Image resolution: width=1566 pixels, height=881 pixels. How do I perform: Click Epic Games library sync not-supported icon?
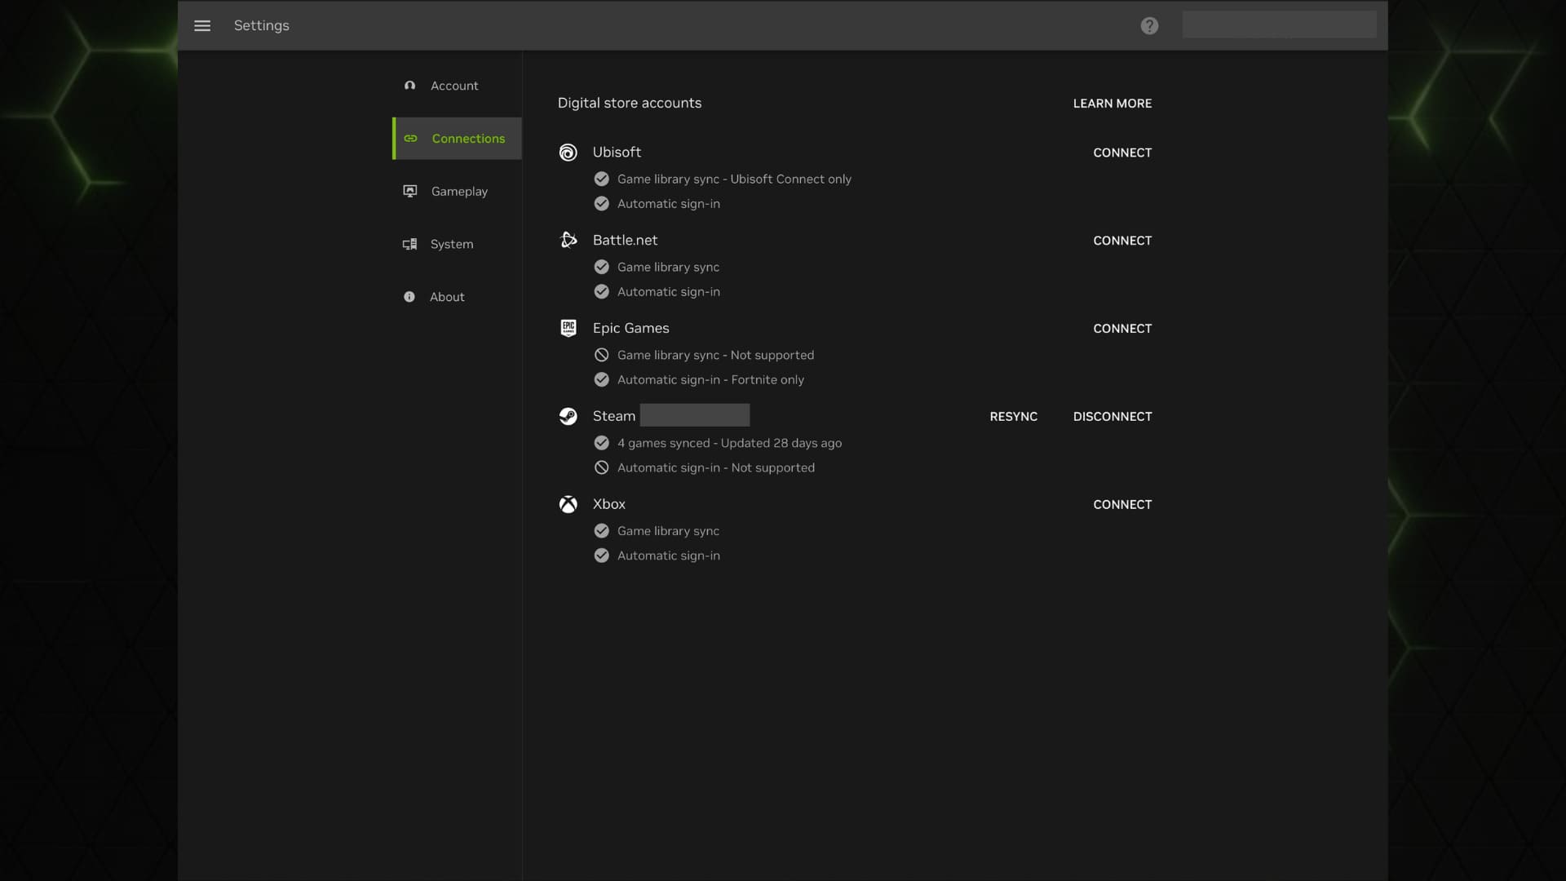coord(602,355)
